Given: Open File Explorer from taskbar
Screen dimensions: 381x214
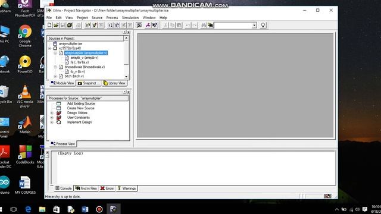Looking at the screenshot, I should point(42,209).
